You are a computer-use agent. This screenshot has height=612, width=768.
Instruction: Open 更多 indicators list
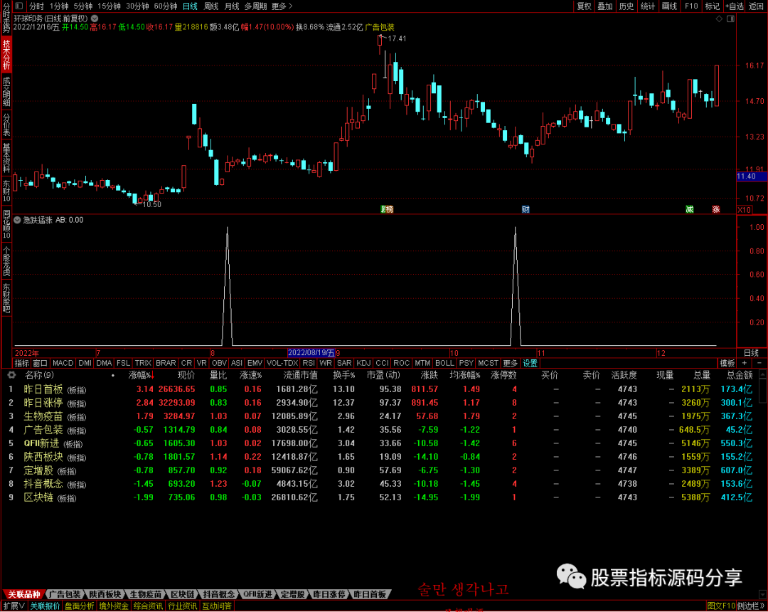pyautogui.click(x=510, y=363)
